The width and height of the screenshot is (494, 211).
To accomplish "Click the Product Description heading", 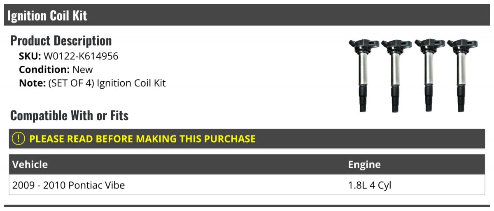I will (61, 41).
